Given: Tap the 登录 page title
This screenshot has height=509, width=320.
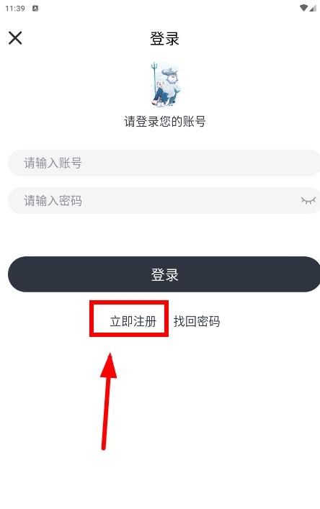Looking at the screenshot, I should pyautogui.click(x=164, y=39).
